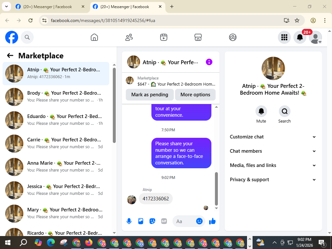The width and height of the screenshot is (332, 249).
Task: Open the Notifications bell with 20+ badge
Action: [300, 37]
